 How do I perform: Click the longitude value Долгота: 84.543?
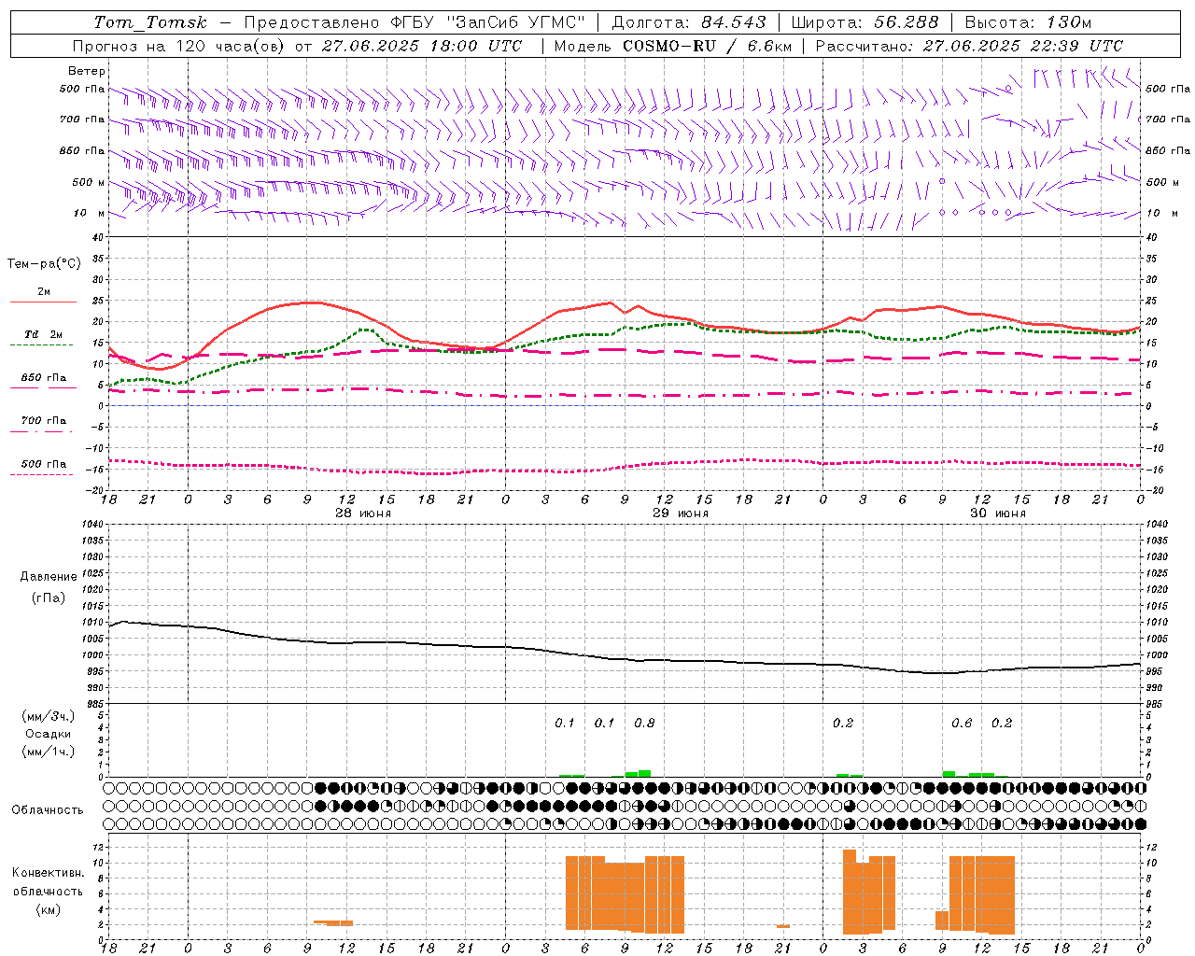pos(689,22)
